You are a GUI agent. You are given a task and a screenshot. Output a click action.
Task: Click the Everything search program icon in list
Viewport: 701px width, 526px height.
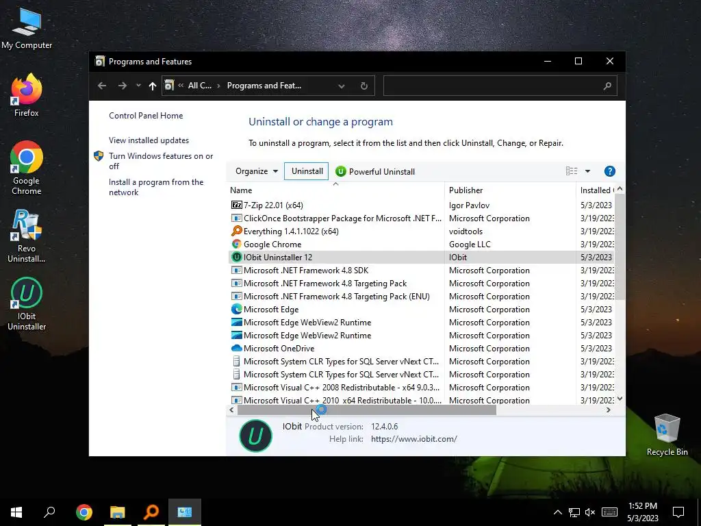(x=236, y=231)
